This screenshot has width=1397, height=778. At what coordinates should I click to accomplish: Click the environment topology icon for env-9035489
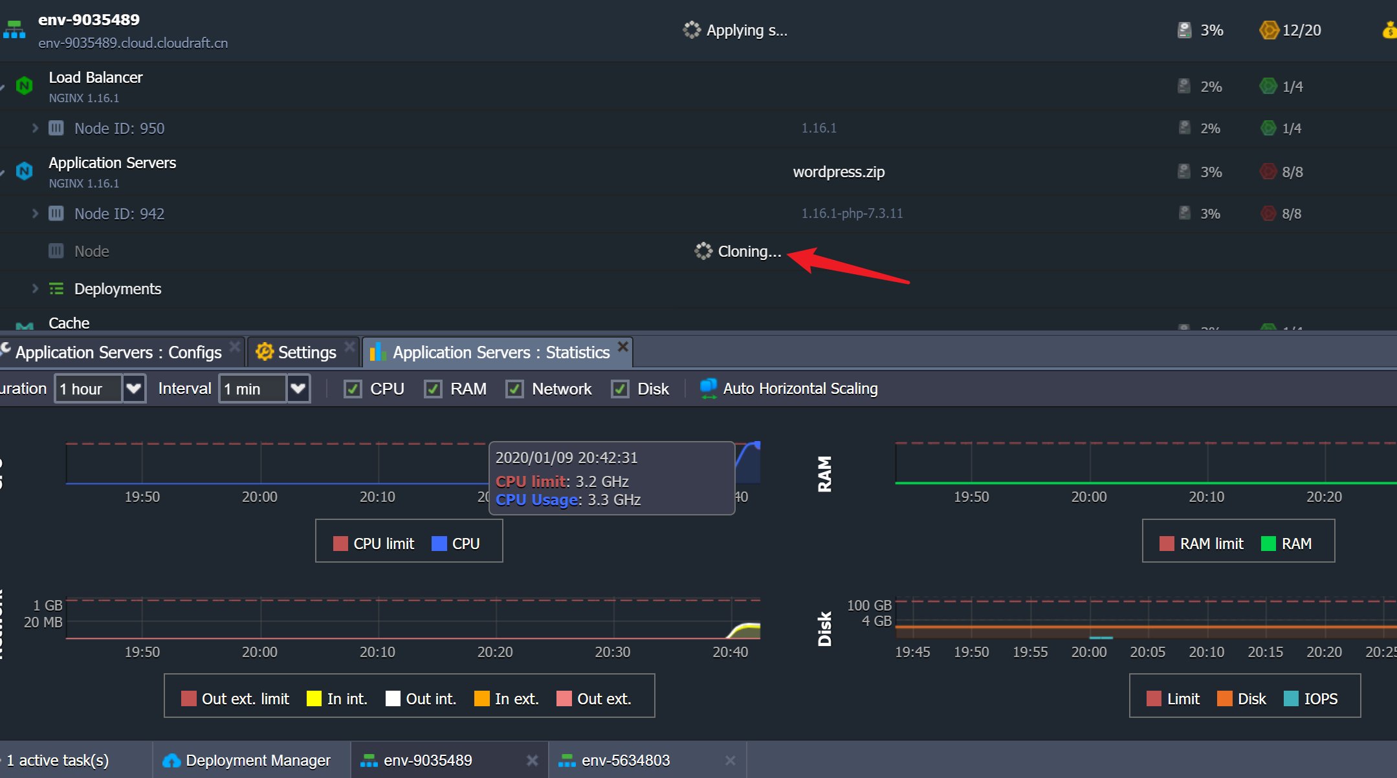tap(14, 30)
